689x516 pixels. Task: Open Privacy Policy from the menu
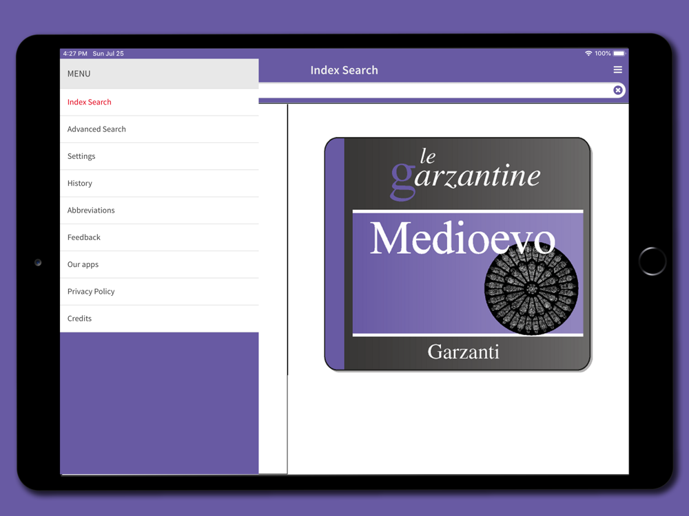click(x=159, y=292)
